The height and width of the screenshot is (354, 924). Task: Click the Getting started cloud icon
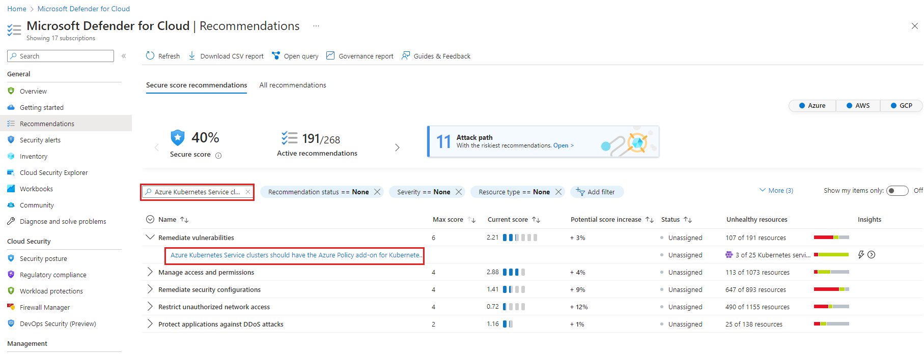[11, 107]
